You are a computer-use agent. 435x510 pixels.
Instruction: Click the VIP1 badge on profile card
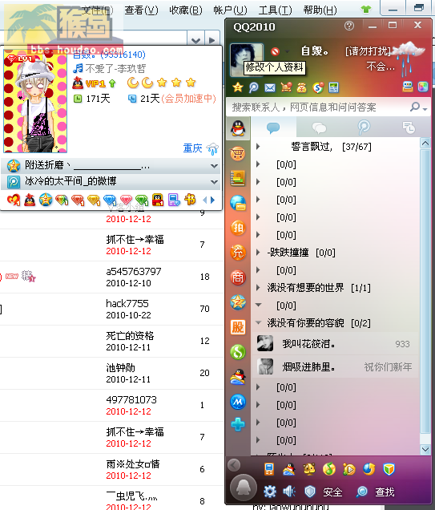(x=94, y=83)
